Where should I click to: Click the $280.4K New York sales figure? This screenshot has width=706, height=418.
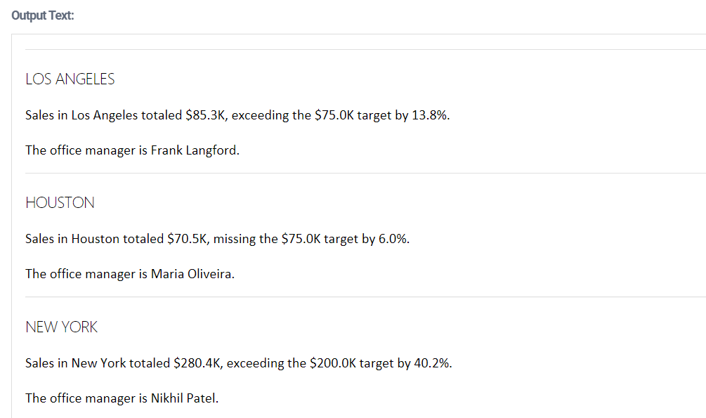(197, 363)
